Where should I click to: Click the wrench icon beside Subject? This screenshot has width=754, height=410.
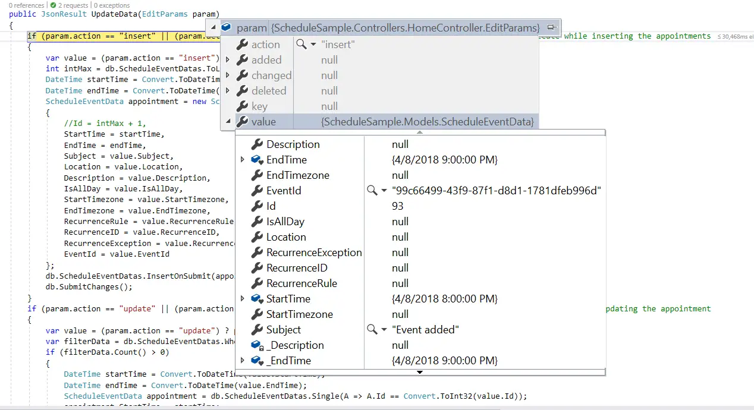tap(257, 330)
